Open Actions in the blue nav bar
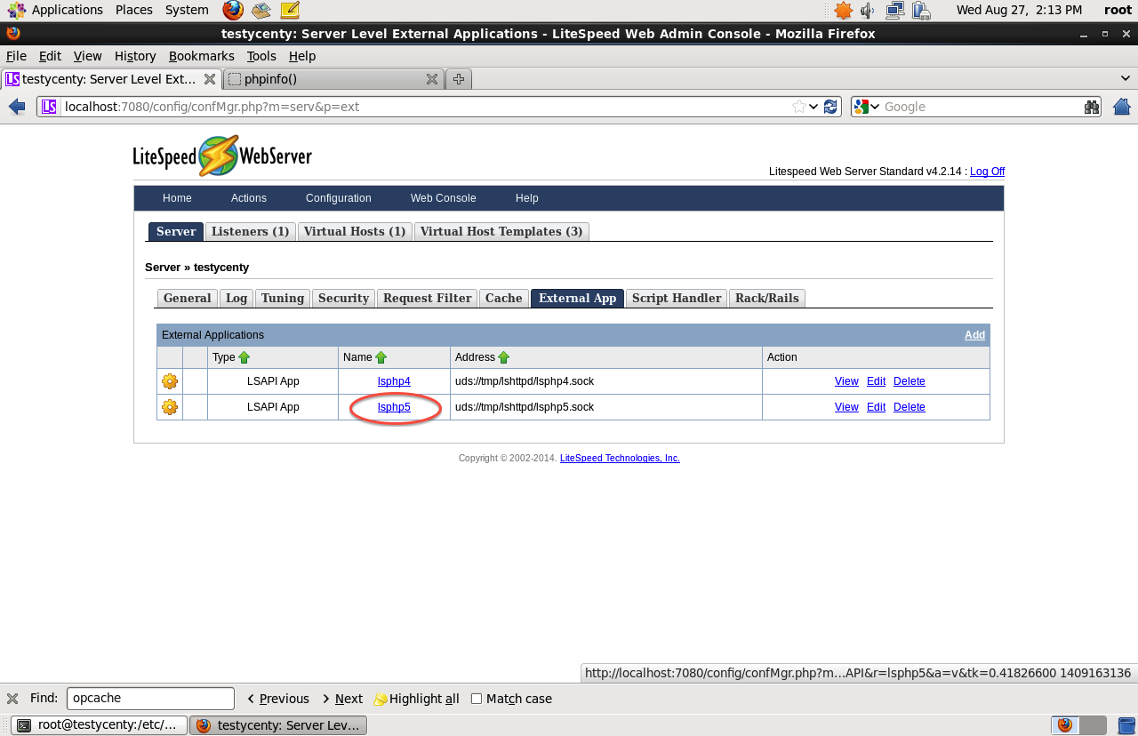 [x=249, y=198]
